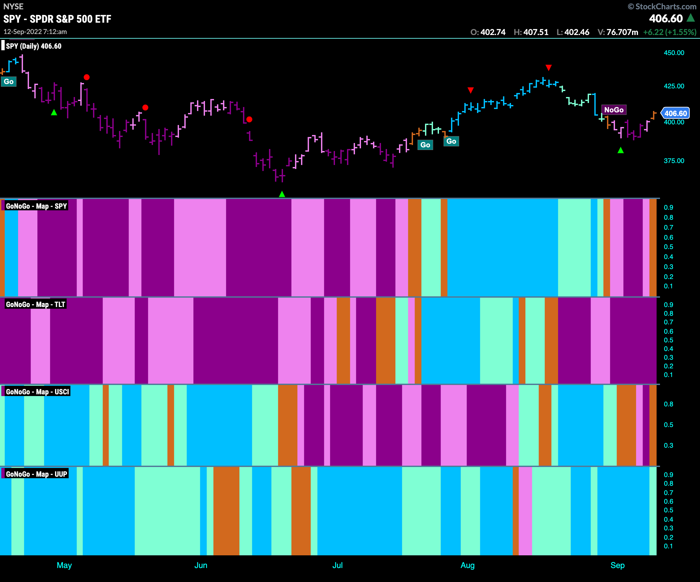Click the SPY (Daily) 406.60 legend label
Image resolution: width=700 pixels, height=582 pixels.
34,46
